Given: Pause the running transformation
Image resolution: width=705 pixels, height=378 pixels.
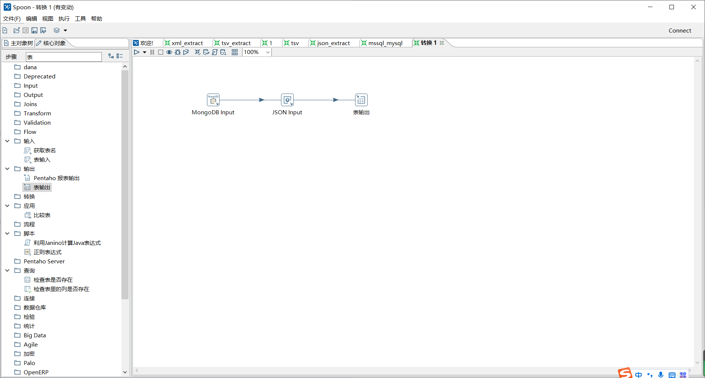Looking at the screenshot, I should tap(152, 52).
